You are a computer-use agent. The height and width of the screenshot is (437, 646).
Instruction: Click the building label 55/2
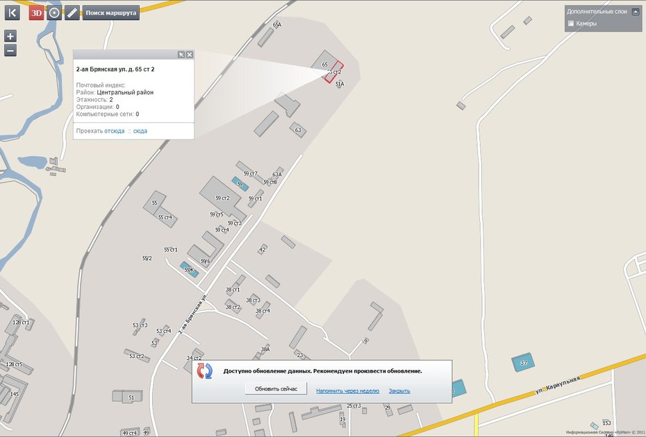(x=147, y=259)
